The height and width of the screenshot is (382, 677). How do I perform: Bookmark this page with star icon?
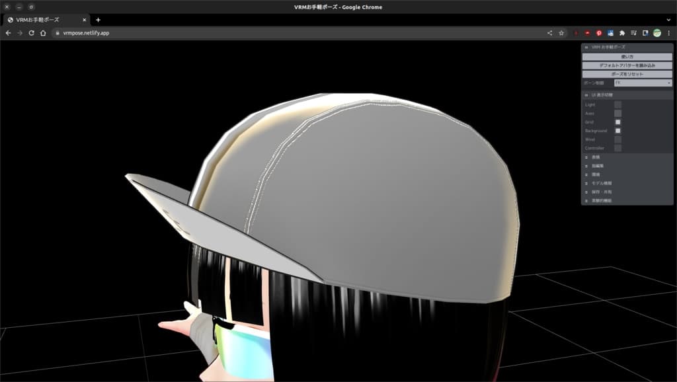561,32
